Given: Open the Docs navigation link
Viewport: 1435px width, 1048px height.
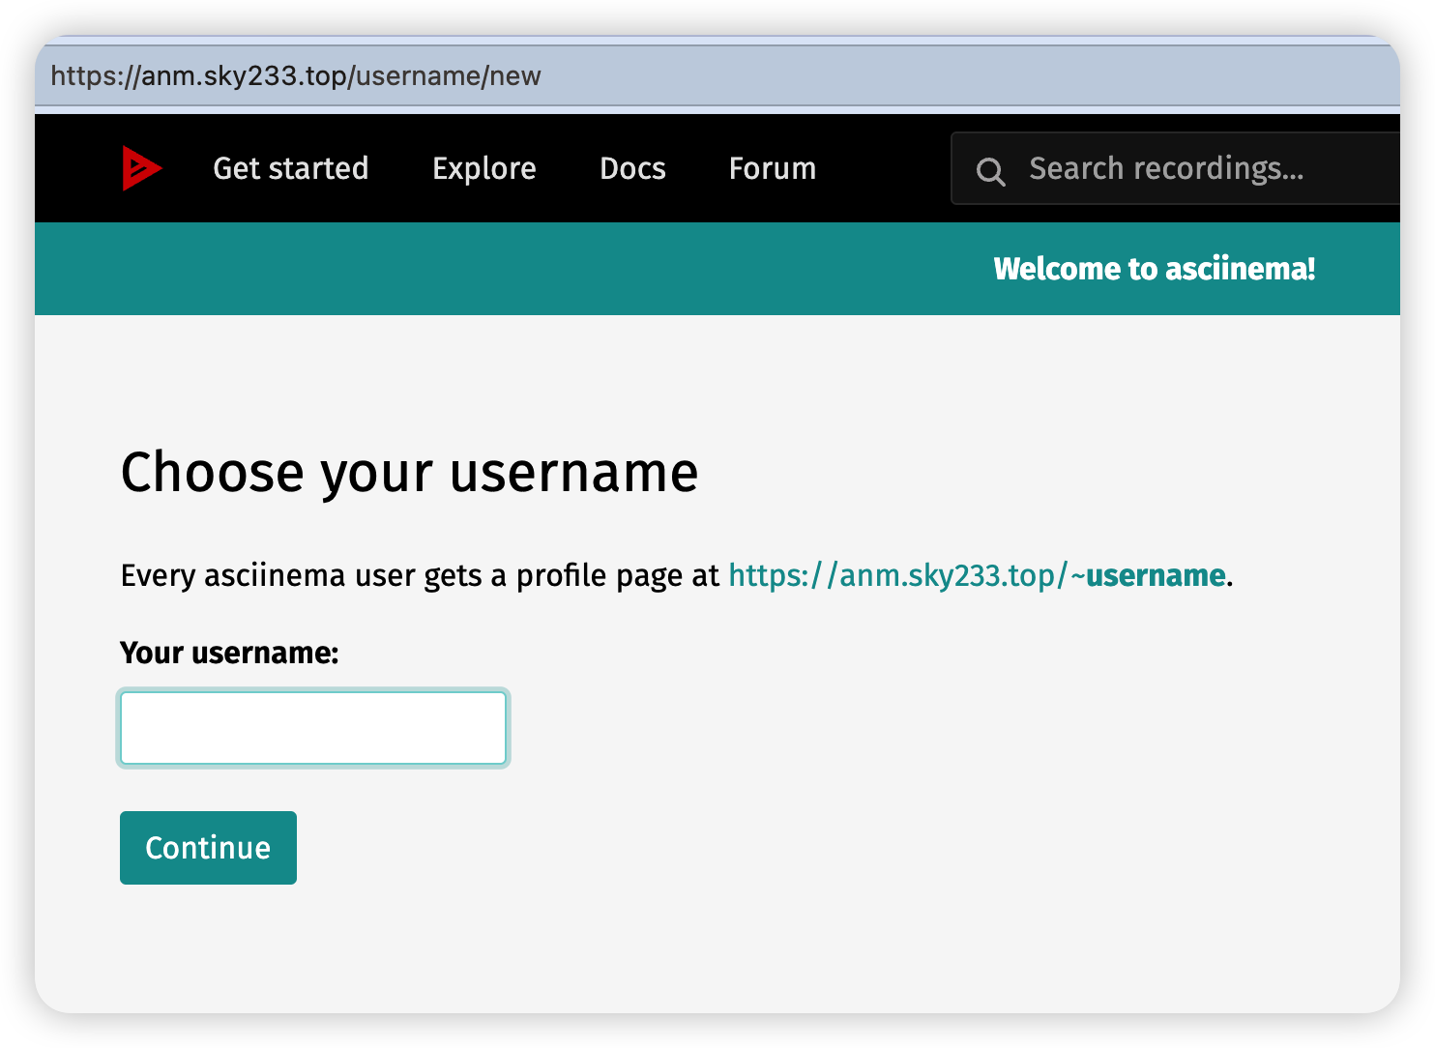Looking at the screenshot, I should coord(632,168).
